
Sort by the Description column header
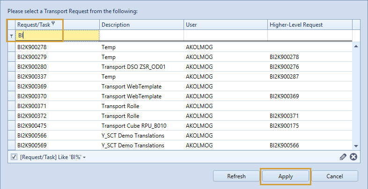pos(141,25)
